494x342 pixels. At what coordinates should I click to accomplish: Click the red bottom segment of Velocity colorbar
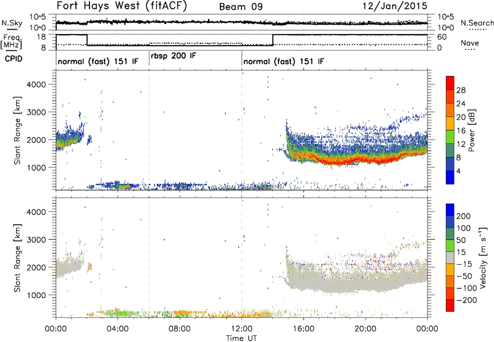450,305
